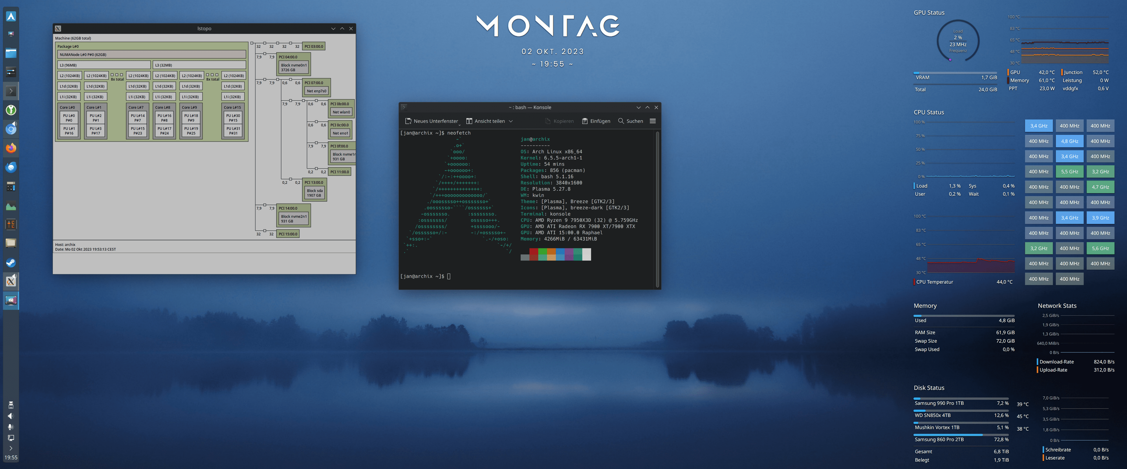The width and height of the screenshot is (1127, 469).
Task: Open the orange CPU chip dock icon
Action: tap(11, 224)
